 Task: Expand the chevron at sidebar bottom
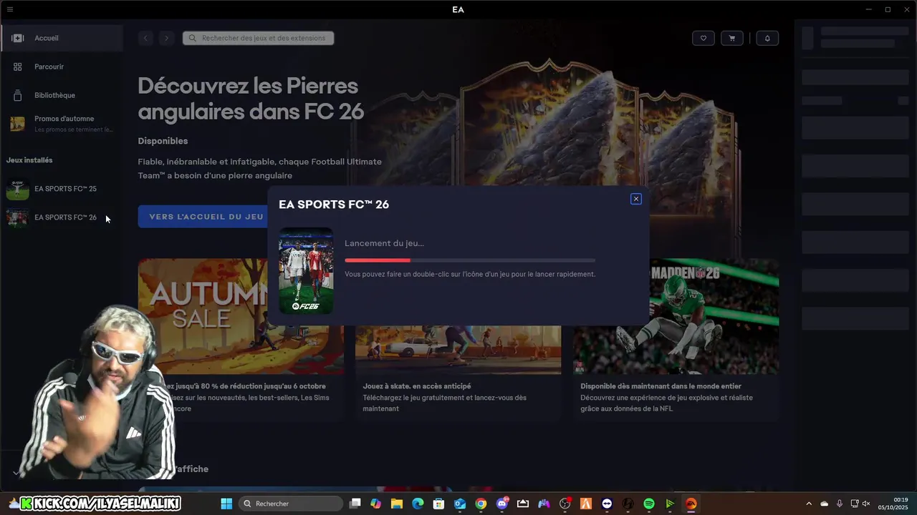tap(16, 473)
